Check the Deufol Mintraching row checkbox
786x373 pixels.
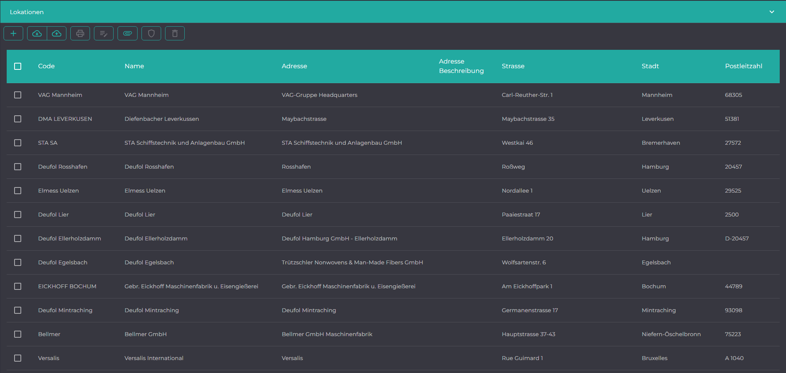point(18,310)
